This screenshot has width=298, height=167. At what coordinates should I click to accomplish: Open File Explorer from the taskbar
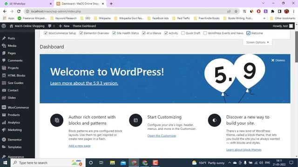(112, 163)
